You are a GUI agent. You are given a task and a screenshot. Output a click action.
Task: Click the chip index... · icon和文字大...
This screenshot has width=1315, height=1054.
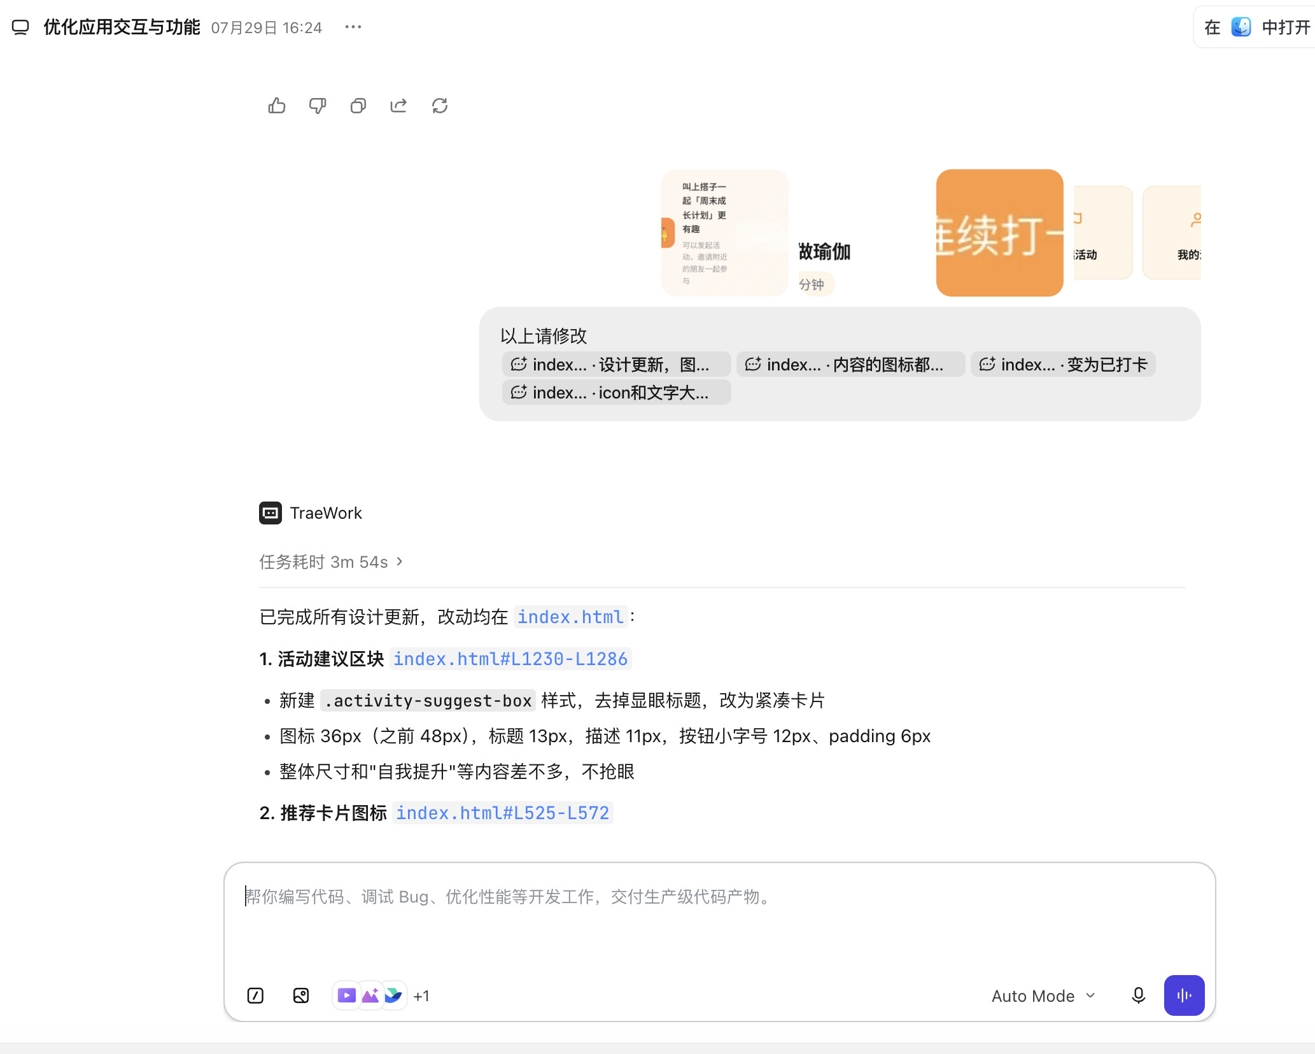pos(616,393)
